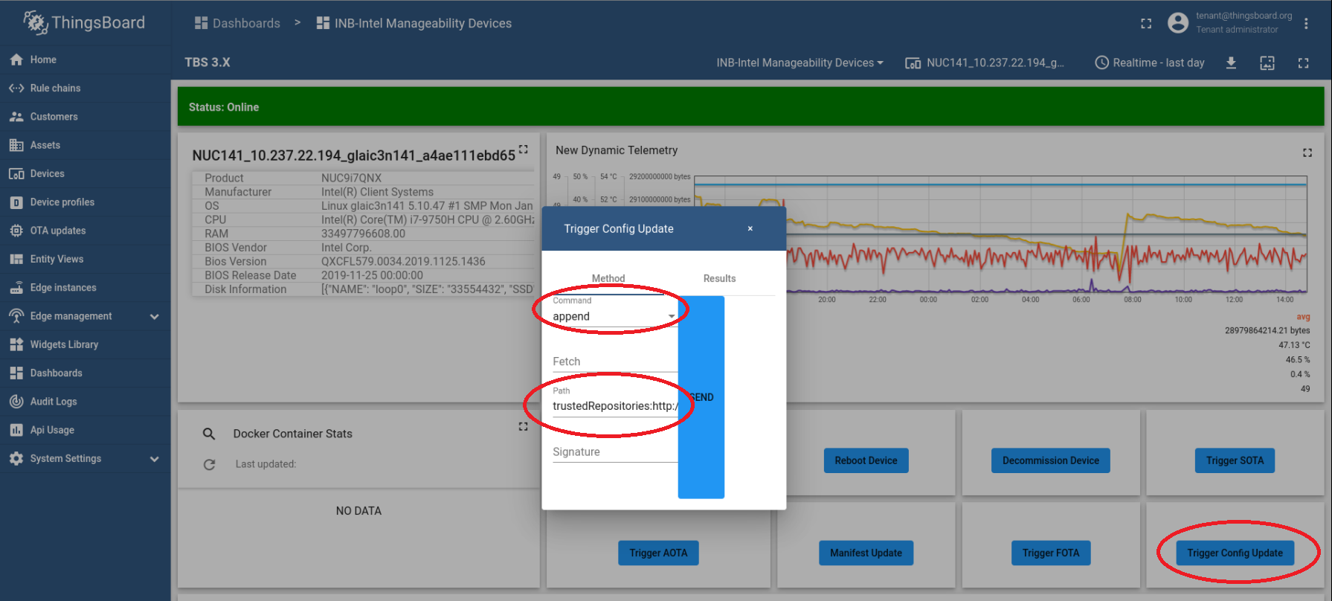Switch to the Results tab

720,278
